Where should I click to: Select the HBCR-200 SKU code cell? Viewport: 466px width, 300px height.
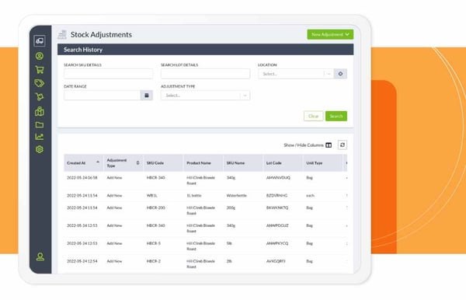pos(156,208)
